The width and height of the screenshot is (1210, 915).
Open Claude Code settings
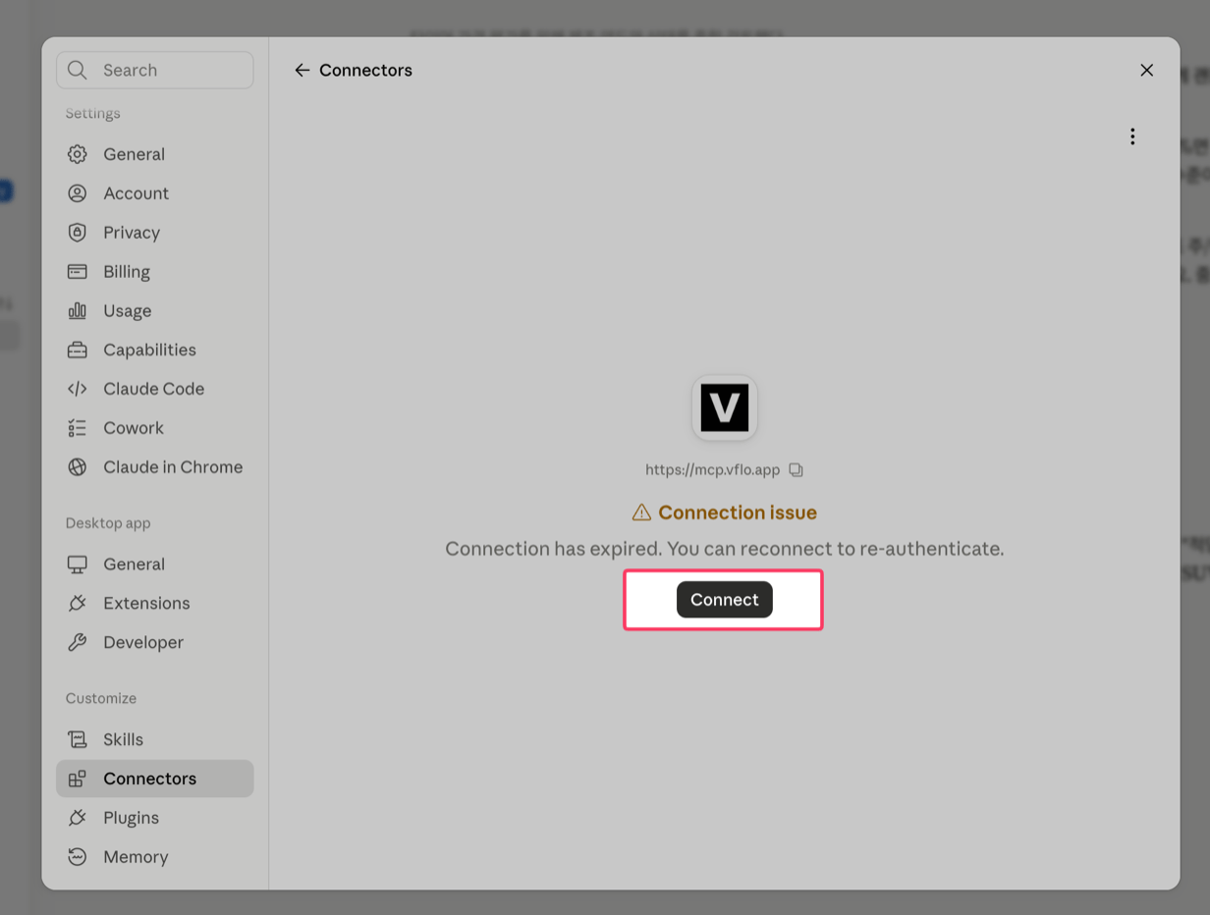155,389
